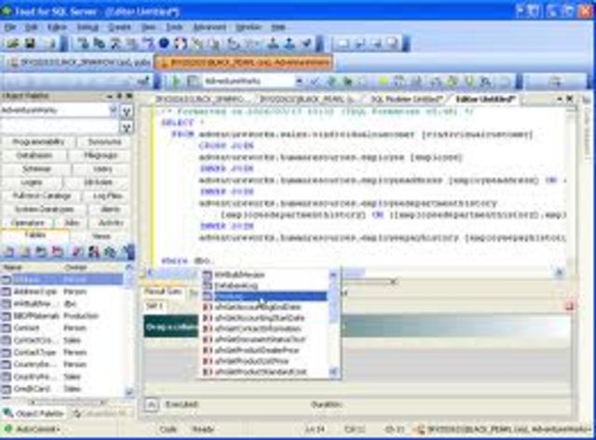Open the Tools menu
Image resolution: width=596 pixels, height=440 pixels.
[x=174, y=27]
